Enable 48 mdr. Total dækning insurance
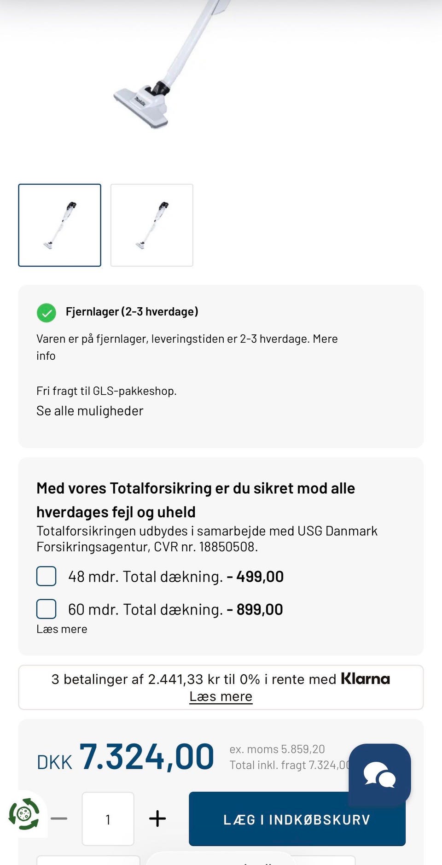 coord(46,576)
